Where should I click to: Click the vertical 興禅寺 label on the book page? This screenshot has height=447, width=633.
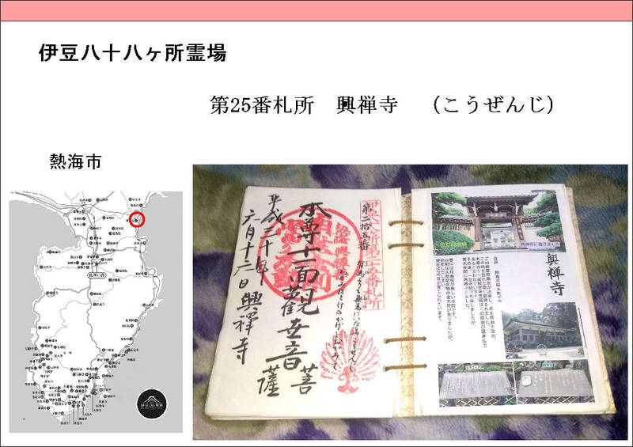click(x=556, y=275)
